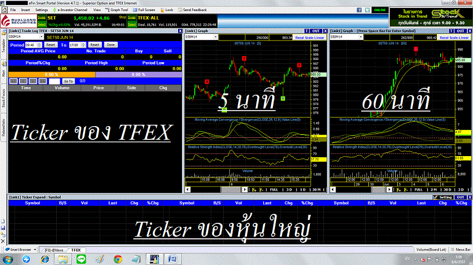Adjust the 09:40 period time stepper

39,45
